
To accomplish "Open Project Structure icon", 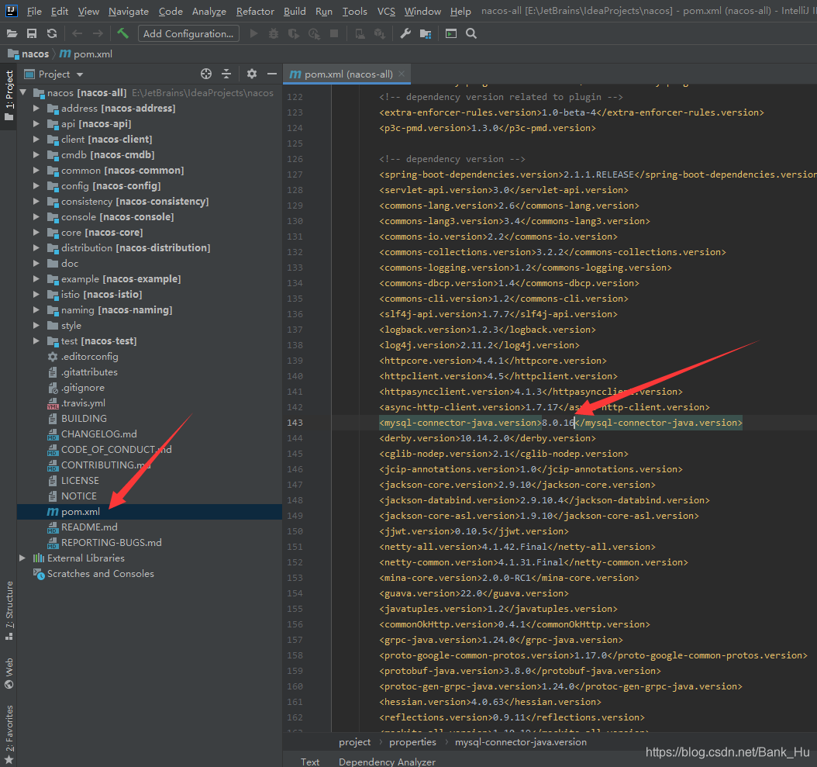I will pyautogui.click(x=426, y=33).
